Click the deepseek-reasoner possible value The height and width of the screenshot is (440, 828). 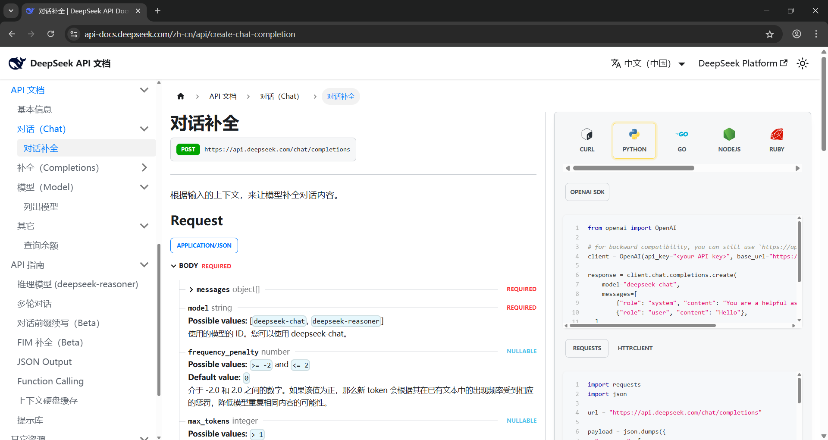tap(346, 321)
